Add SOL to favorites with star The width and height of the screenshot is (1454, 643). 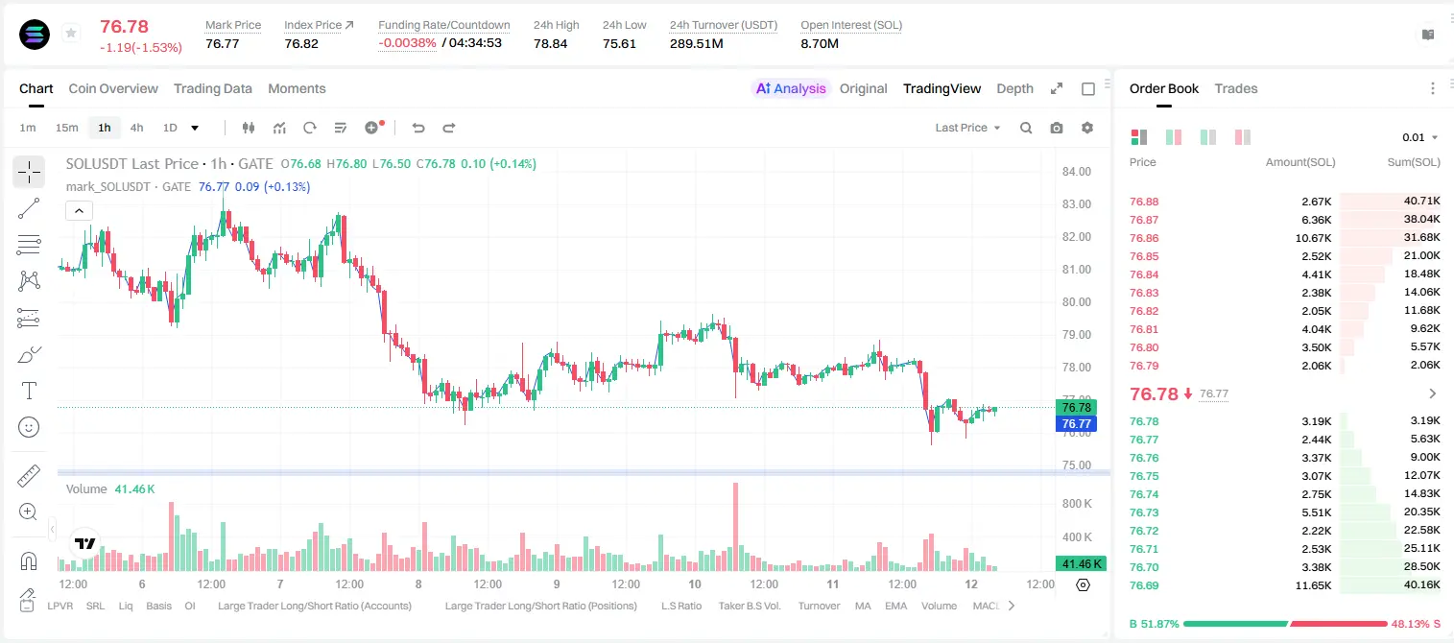point(71,34)
